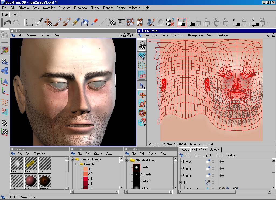This screenshot has height=200, width=276.
Task: Click the Redo arrow in the toolbar
Action: coord(16,23)
